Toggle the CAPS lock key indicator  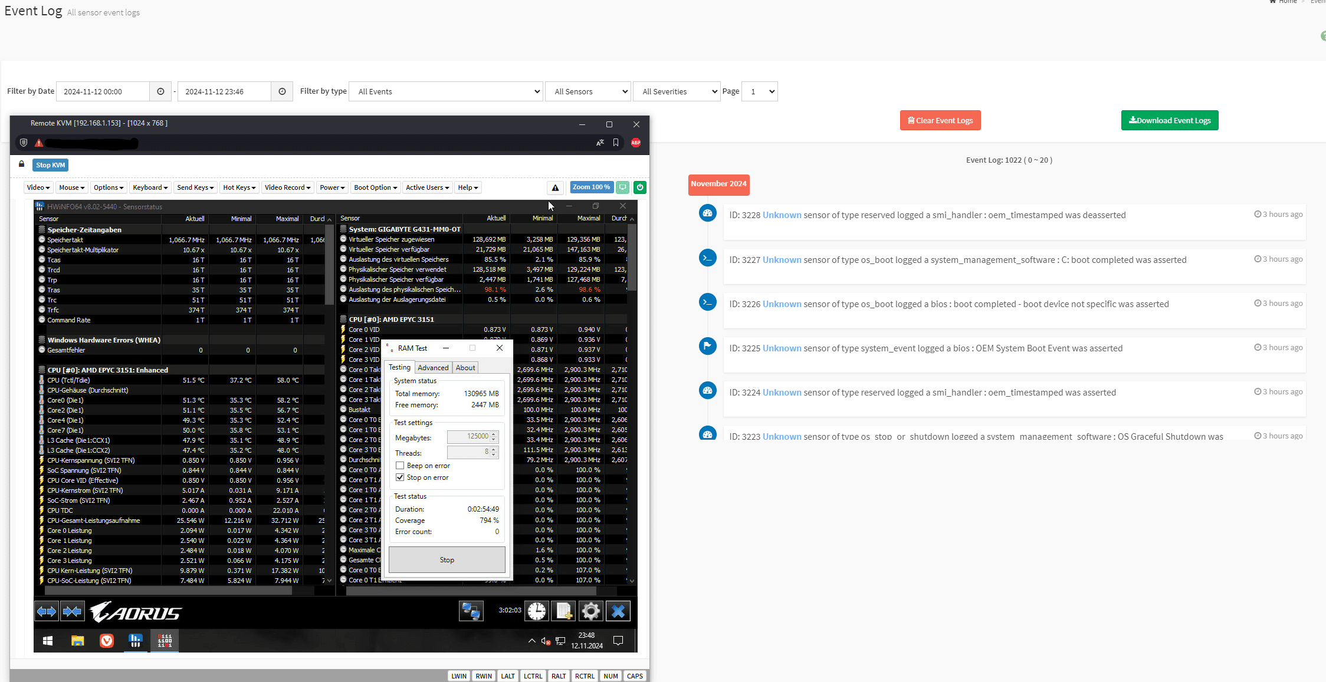tap(635, 676)
